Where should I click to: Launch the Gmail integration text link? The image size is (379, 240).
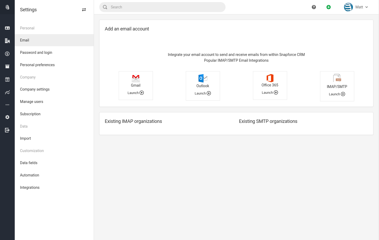click(133, 93)
